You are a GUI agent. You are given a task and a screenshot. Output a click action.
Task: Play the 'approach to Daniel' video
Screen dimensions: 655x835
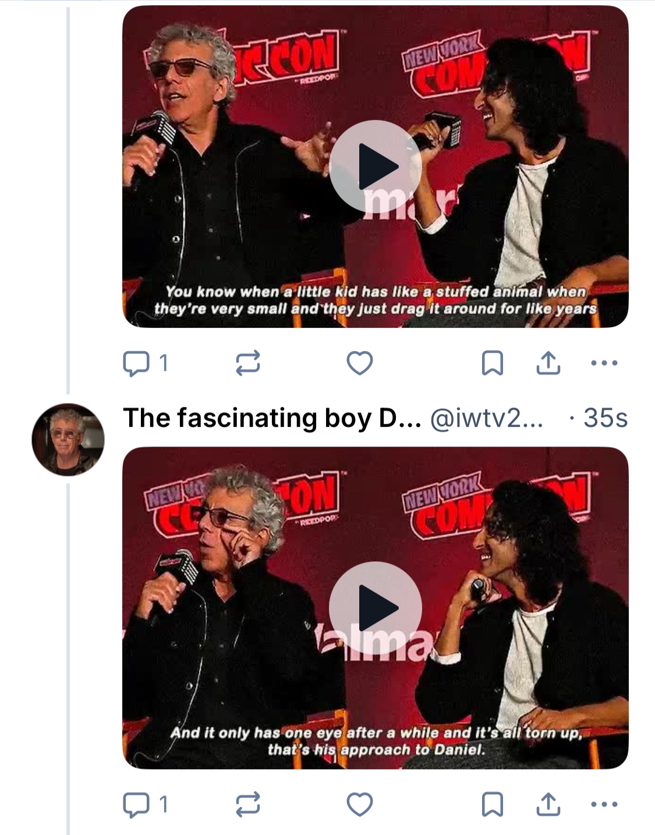pyautogui.click(x=376, y=608)
